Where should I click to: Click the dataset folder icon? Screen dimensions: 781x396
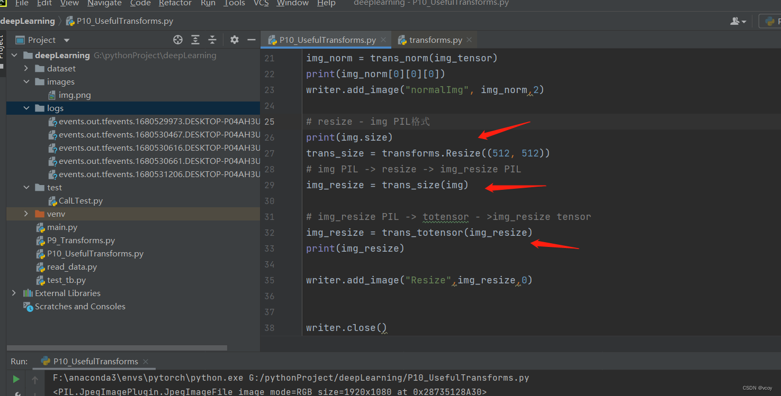coord(40,69)
